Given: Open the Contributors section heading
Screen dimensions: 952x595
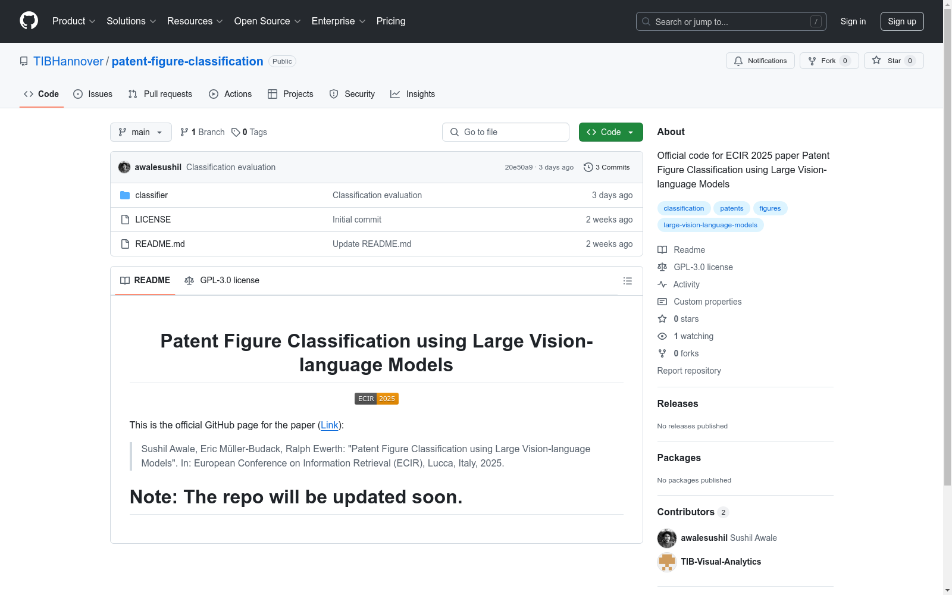Looking at the screenshot, I should pos(686,512).
